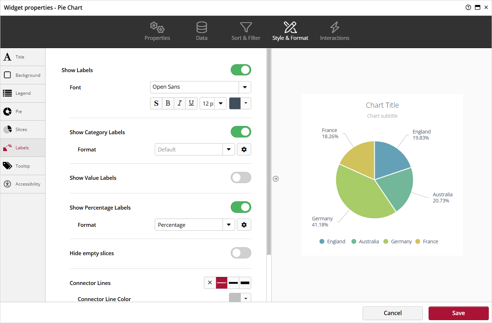Go to the Slices section
The width and height of the screenshot is (492, 323).
[x=23, y=130]
